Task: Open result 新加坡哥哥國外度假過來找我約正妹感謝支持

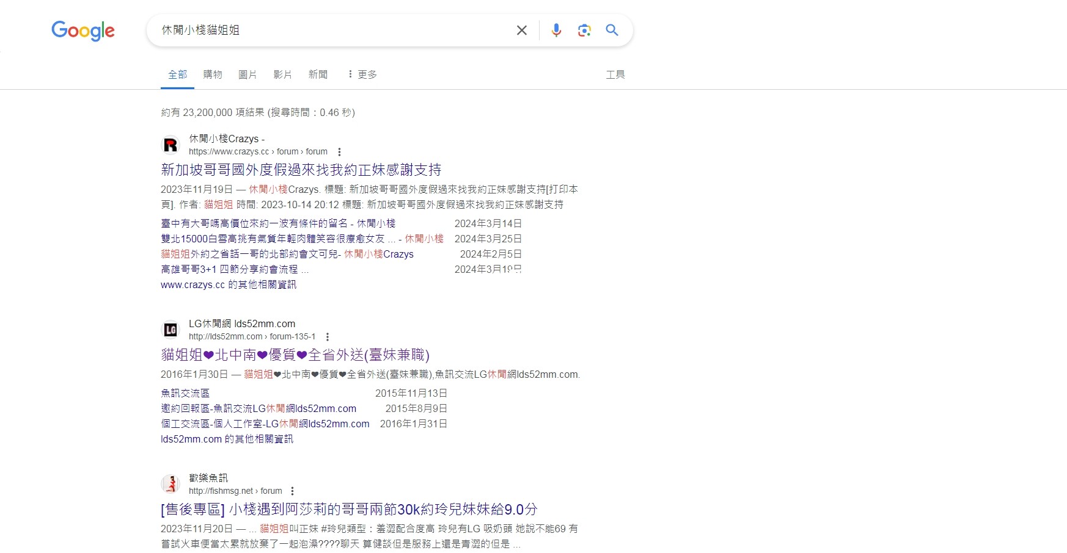Action: [x=301, y=170]
